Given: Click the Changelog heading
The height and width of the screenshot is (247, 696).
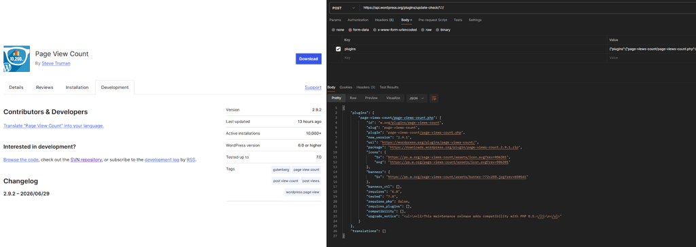Looking at the screenshot, I should pos(20,181).
